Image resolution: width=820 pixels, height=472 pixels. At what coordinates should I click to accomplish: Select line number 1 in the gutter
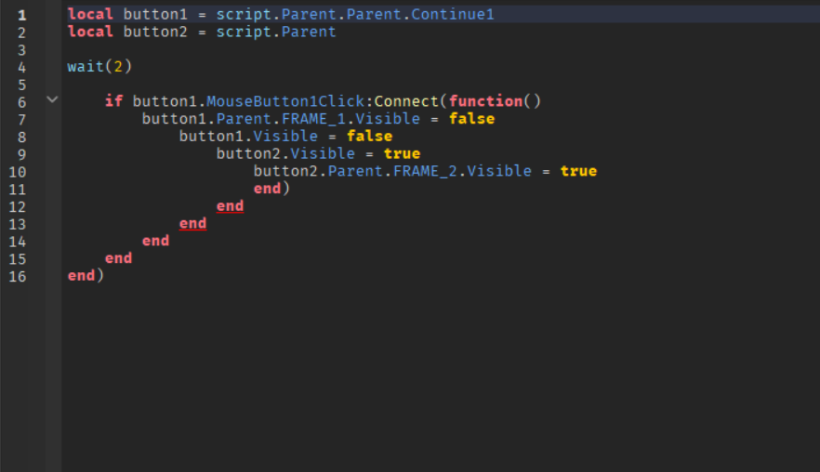tap(22, 15)
